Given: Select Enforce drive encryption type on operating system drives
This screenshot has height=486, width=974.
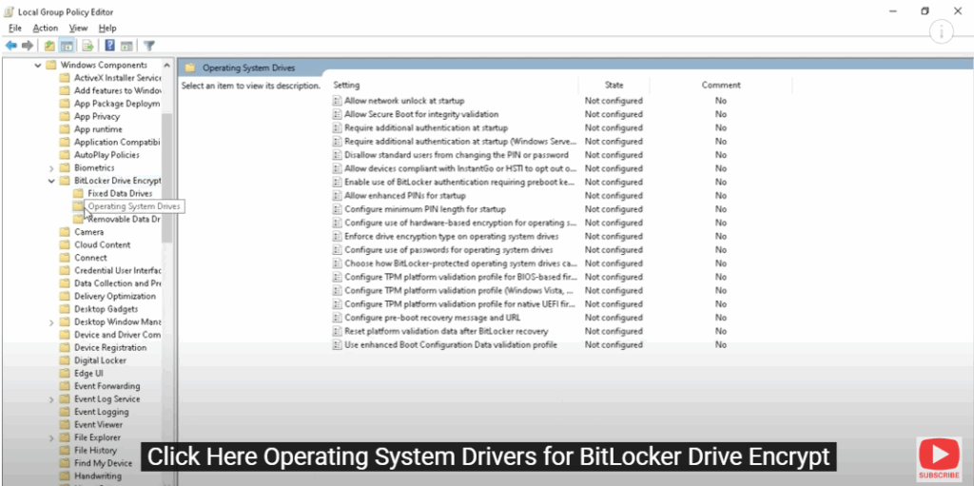Looking at the screenshot, I should click(x=452, y=236).
